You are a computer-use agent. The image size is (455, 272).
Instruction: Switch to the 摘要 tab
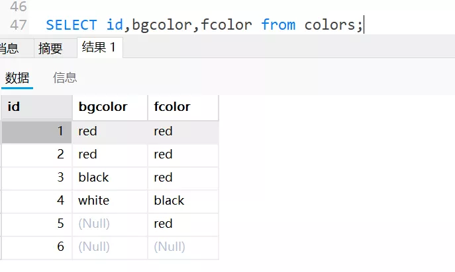pyautogui.click(x=50, y=48)
